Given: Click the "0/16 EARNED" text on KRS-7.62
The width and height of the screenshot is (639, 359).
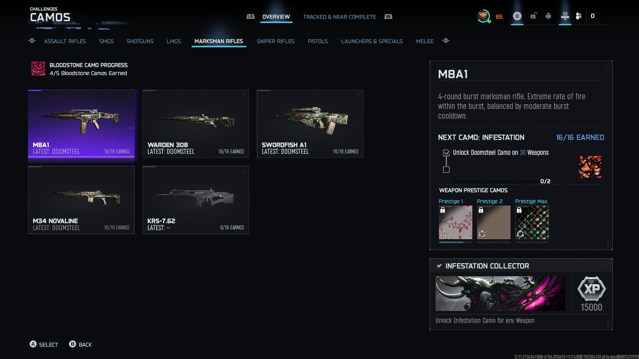Looking at the screenshot, I should 232,228.
